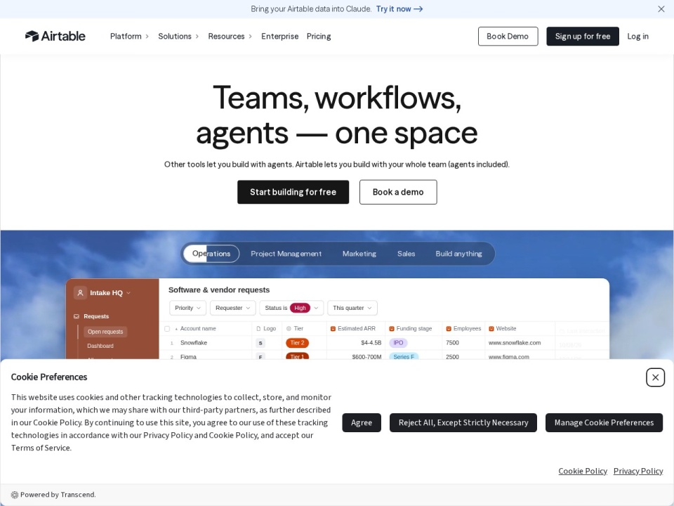This screenshot has width=674, height=506.
Task: Click Start building for free
Action: point(293,192)
